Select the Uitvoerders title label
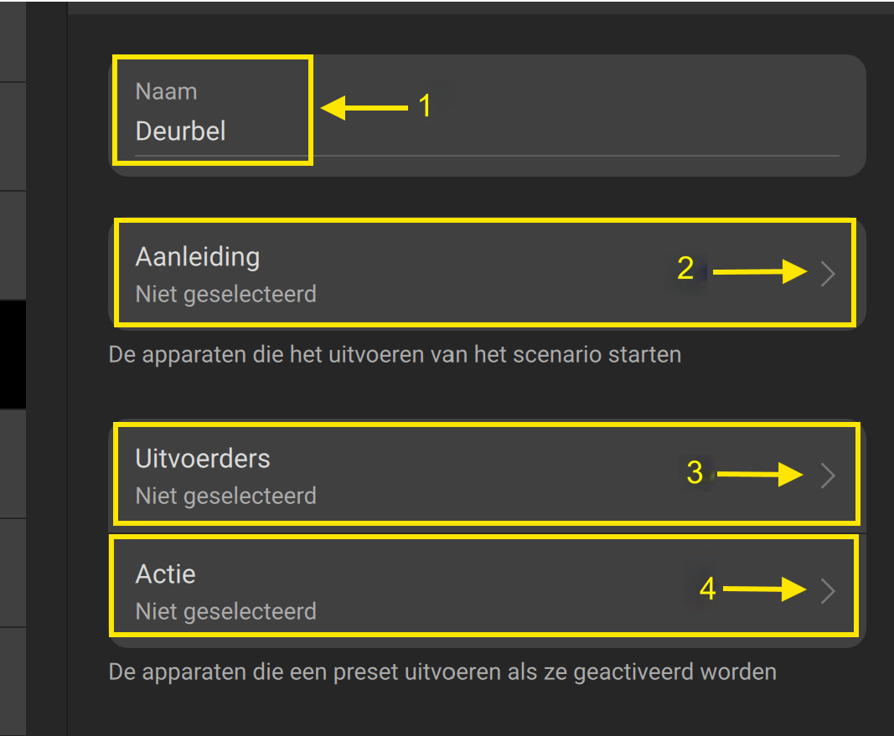The image size is (894, 736). pyautogui.click(x=203, y=459)
